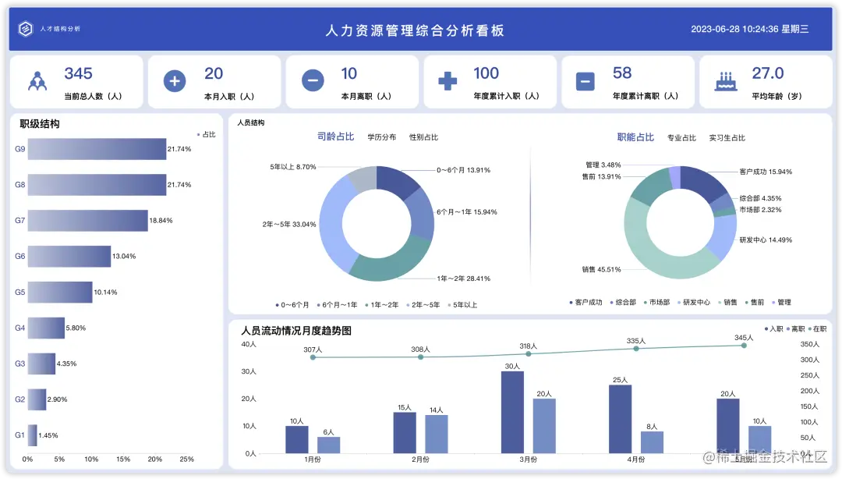842x479 pixels.
Task: Toggle the 0~6个月 legend entry
Action: point(292,305)
